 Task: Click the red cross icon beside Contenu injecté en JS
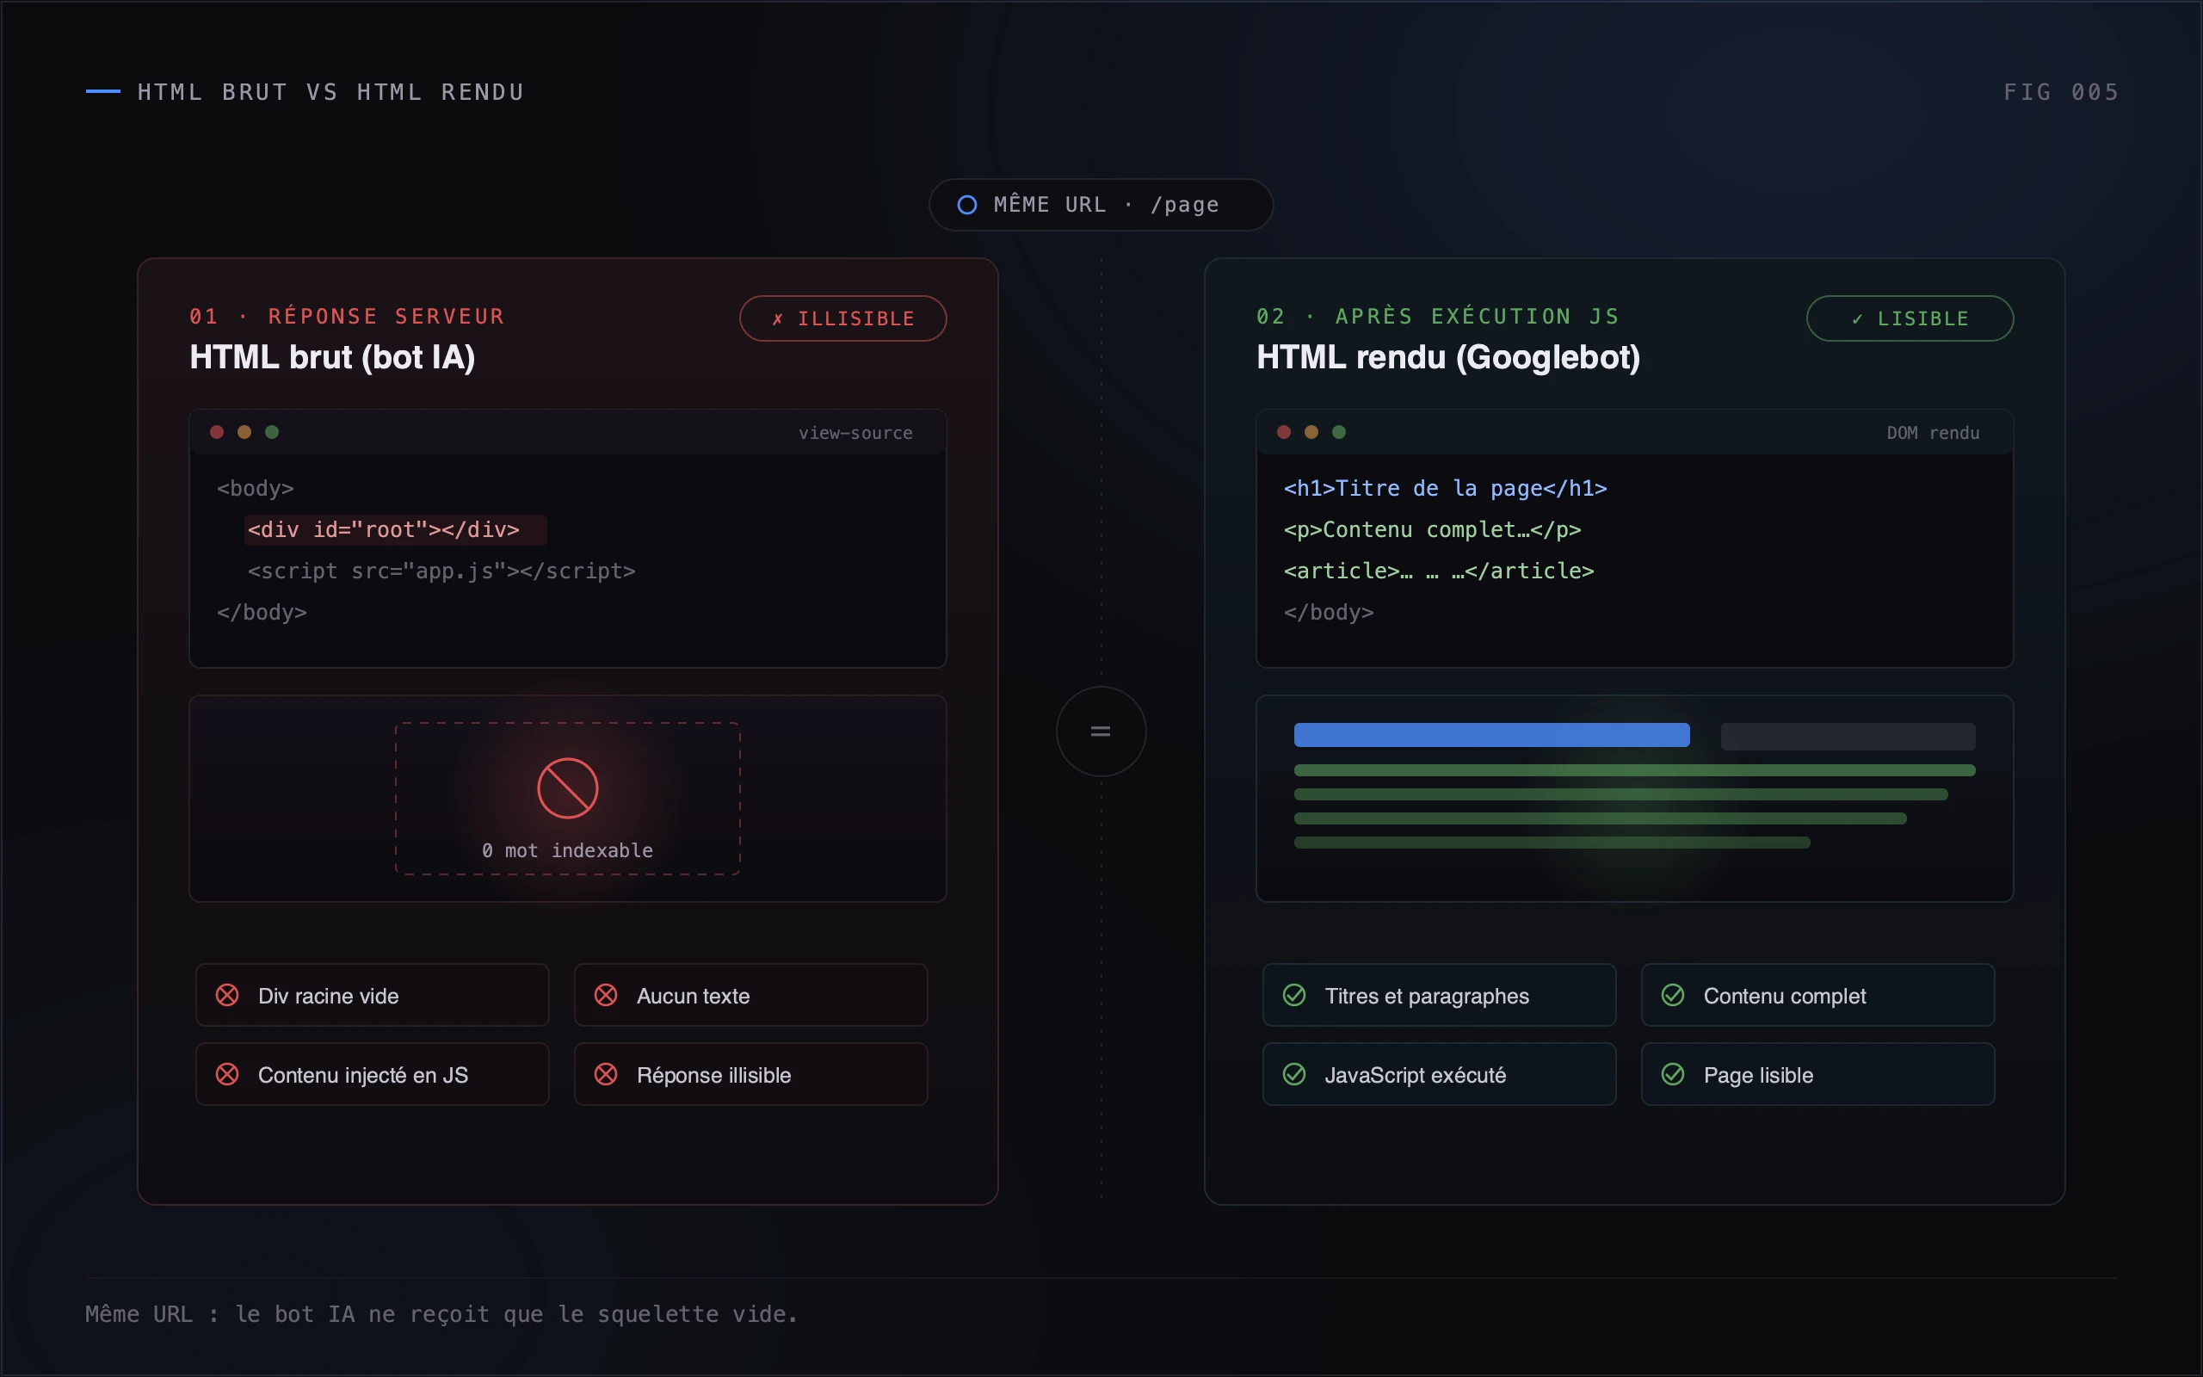(226, 1075)
